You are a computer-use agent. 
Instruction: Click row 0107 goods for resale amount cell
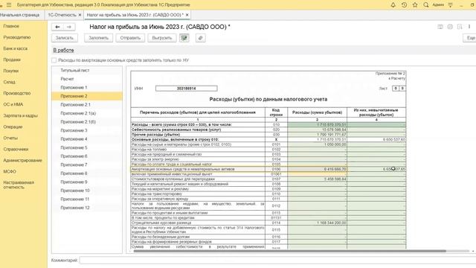click(318, 179)
